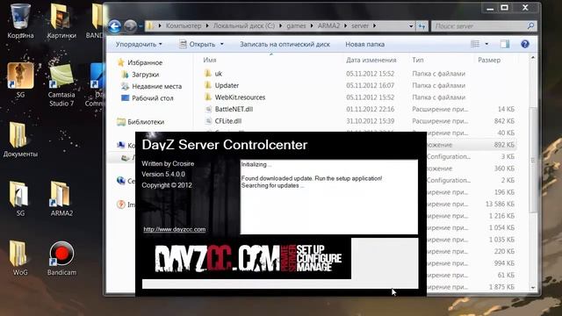Launch the SG game shortcut with soldier image

(20, 80)
